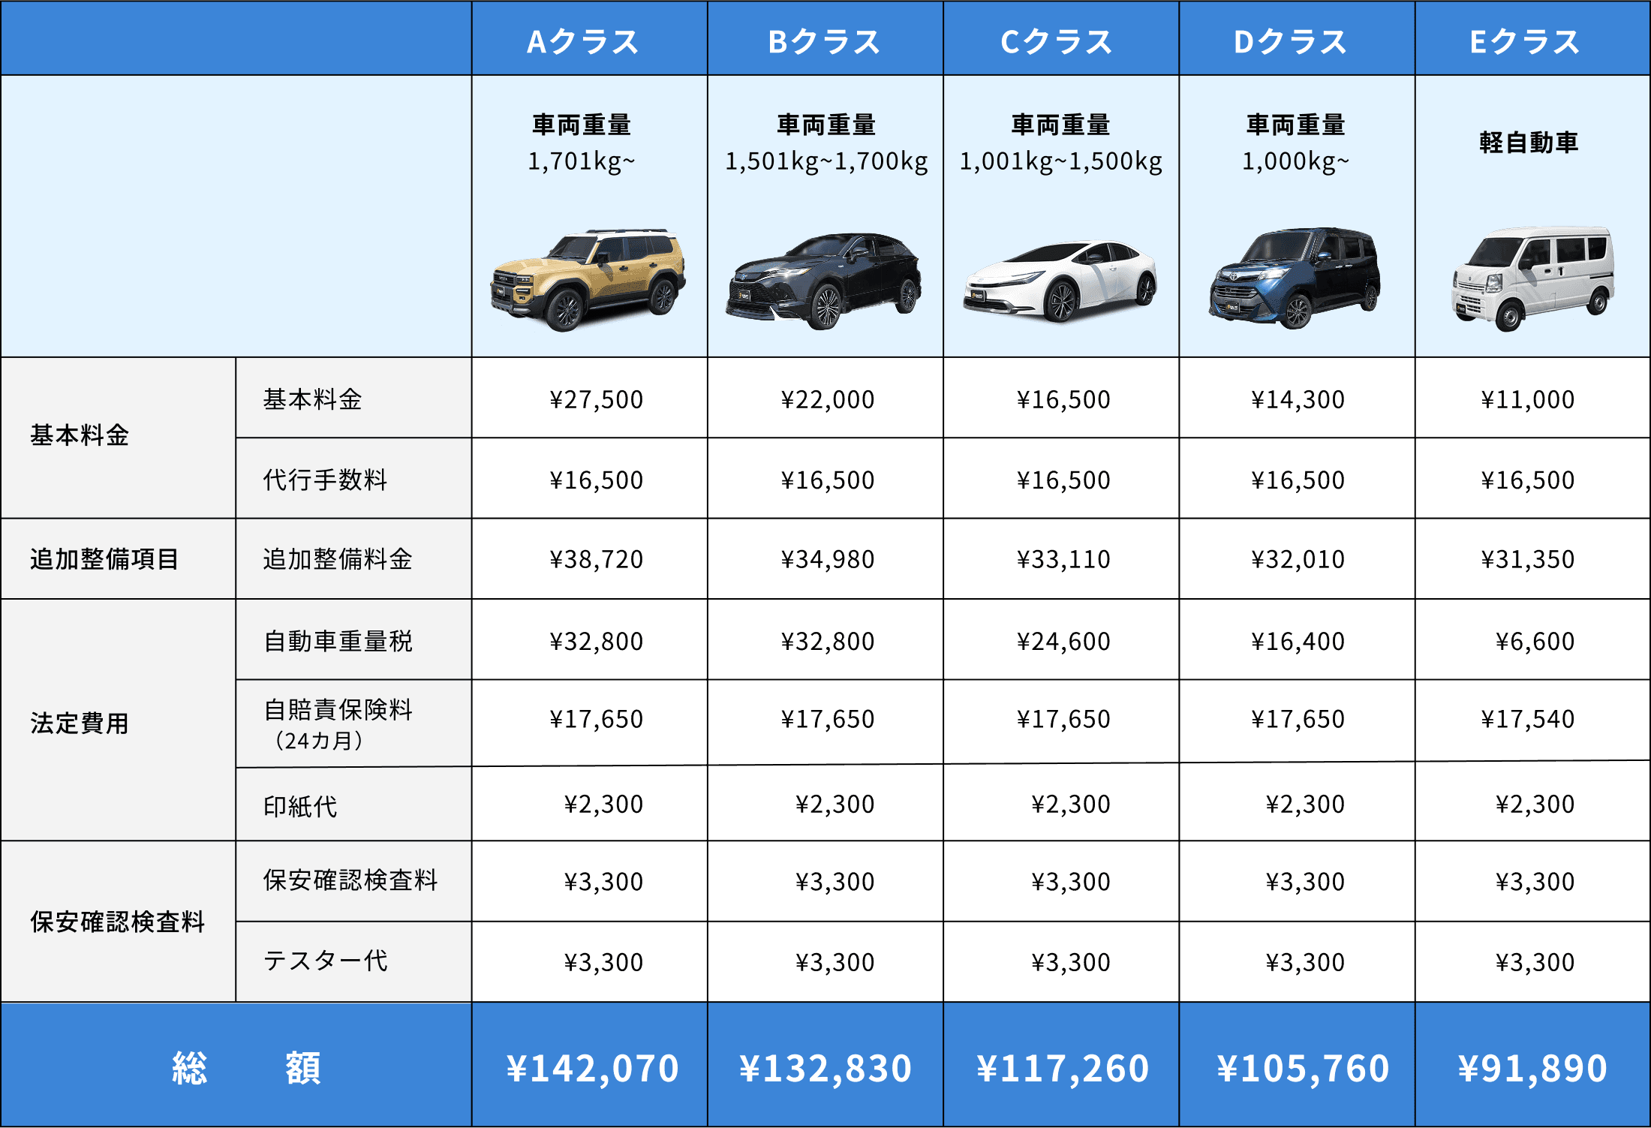Click the white sedan image under Cクラス

[1060, 281]
